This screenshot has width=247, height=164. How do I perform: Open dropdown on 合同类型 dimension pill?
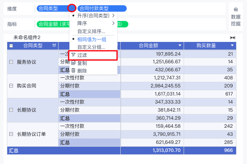pyautogui.click(x=71, y=8)
